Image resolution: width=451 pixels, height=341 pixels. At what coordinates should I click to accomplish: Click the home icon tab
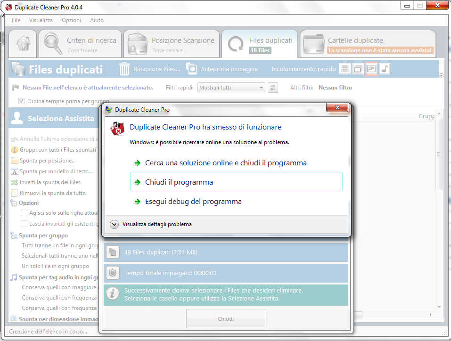[x=23, y=44]
